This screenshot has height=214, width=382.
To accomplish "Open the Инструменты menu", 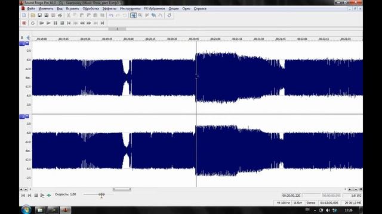I will 130,8.
